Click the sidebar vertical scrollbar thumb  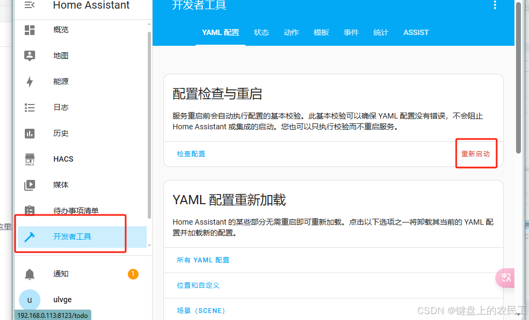point(149,125)
